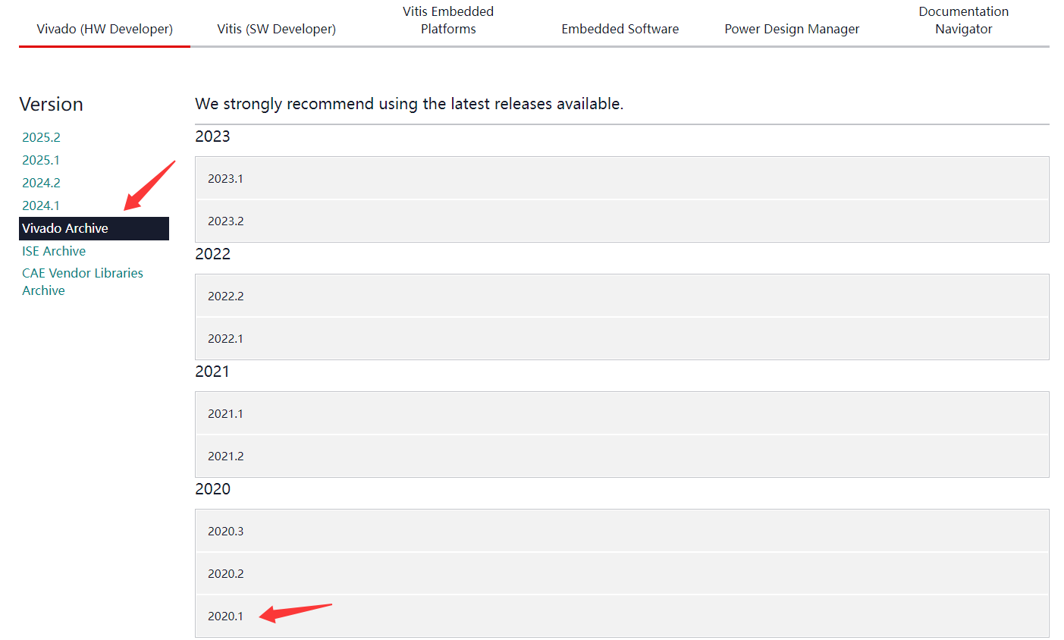Expand the 2021.2 release row
This screenshot has height=640, width=1064.
click(x=622, y=456)
